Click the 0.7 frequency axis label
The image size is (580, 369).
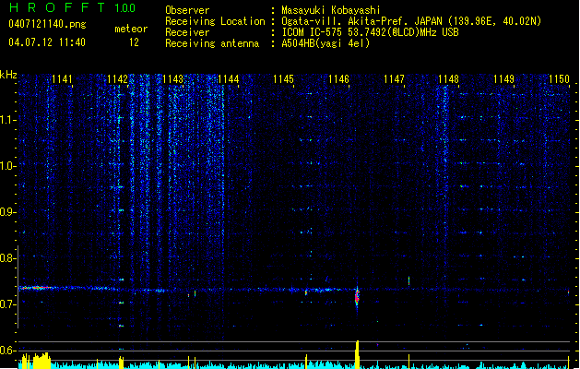point(7,304)
